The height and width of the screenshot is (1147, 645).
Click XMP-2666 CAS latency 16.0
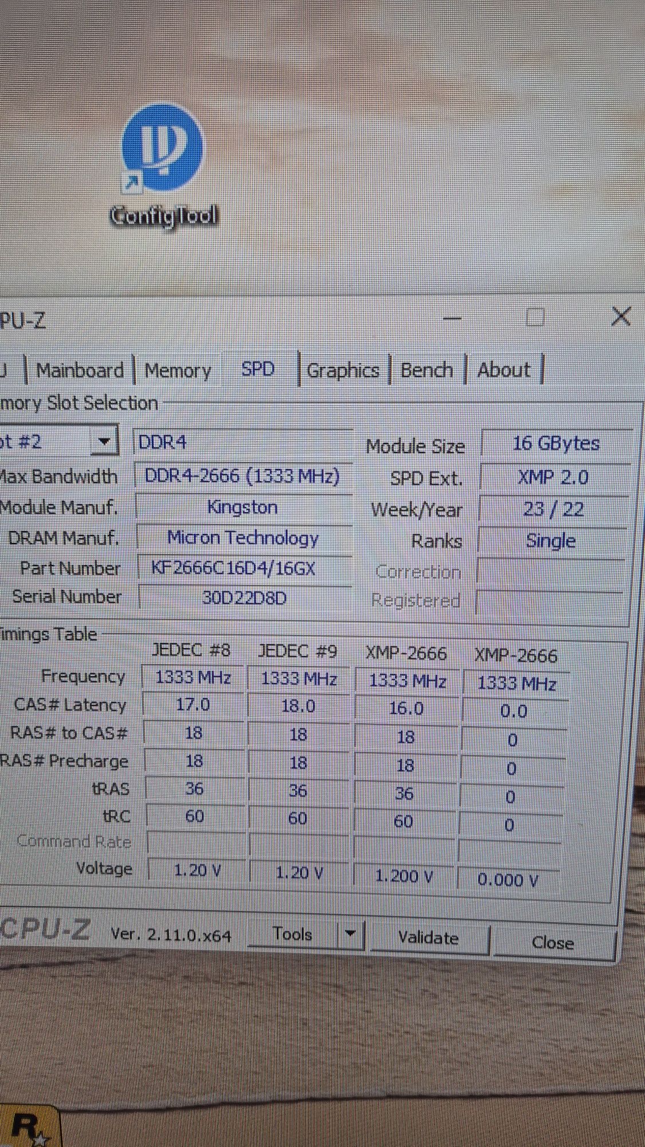point(406,708)
